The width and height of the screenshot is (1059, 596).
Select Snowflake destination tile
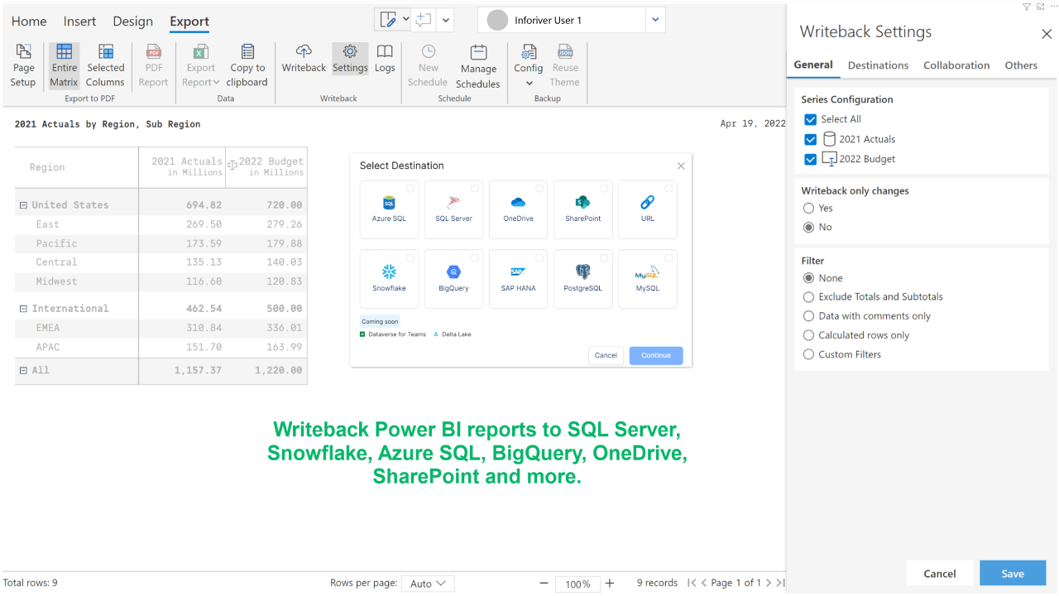click(x=389, y=279)
